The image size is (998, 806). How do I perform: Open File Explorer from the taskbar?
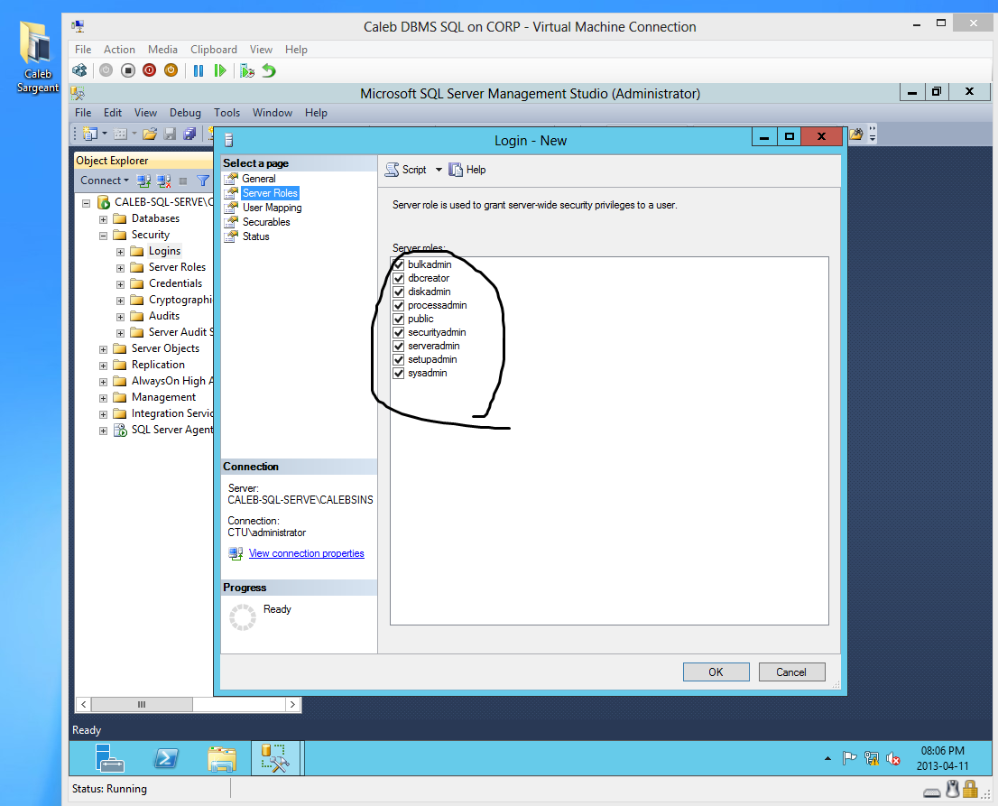[221, 758]
